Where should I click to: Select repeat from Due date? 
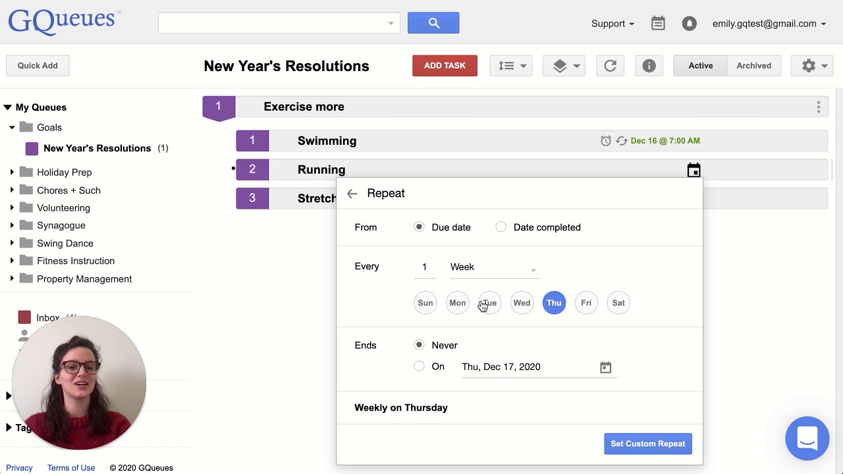(x=419, y=227)
